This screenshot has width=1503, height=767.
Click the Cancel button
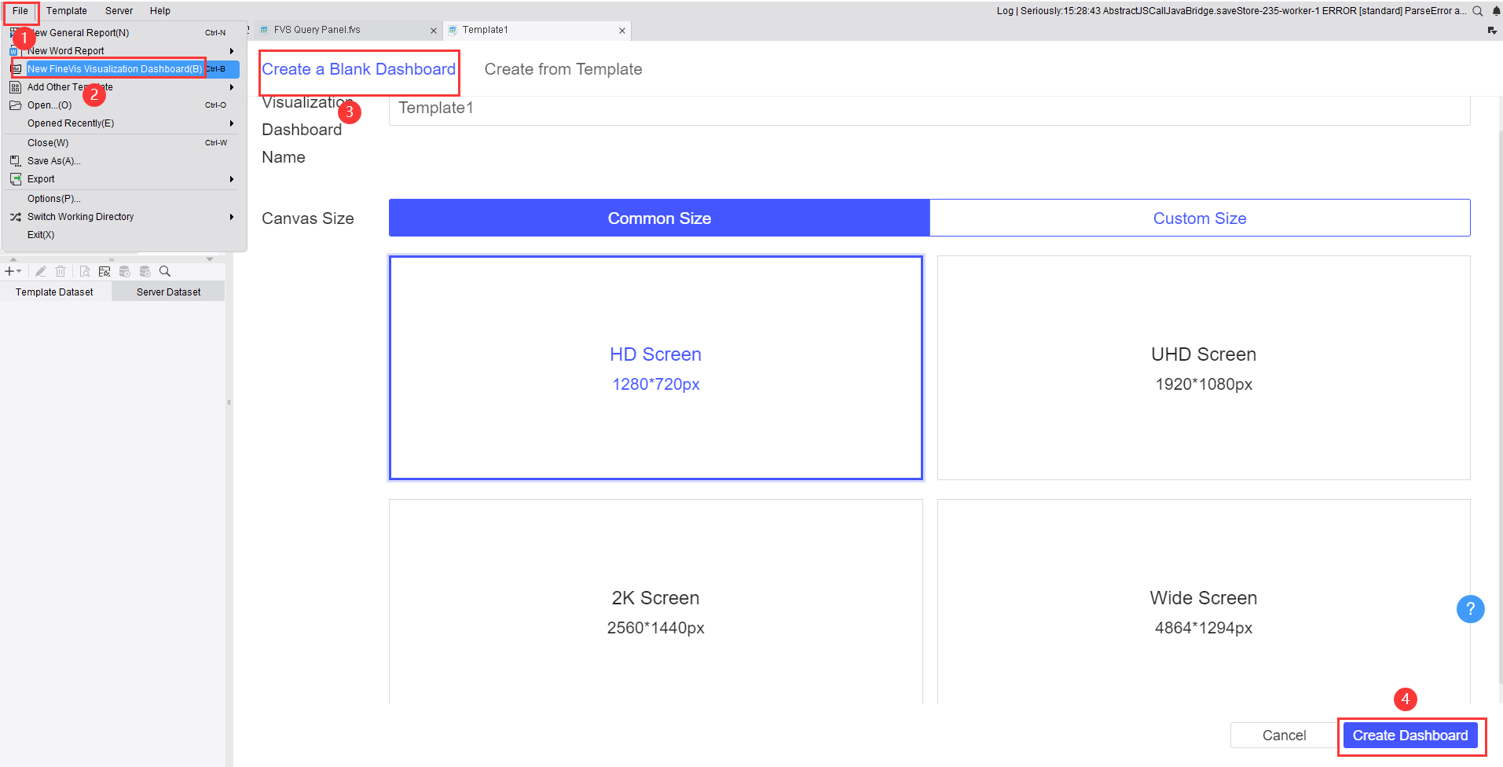click(1282, 735)
